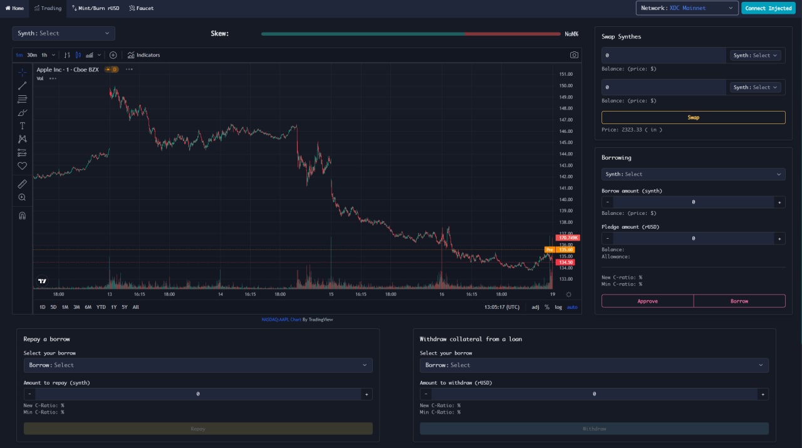Select the crosshair cursor tool
Image resolution: width=802 pixels, height=448 pixels.
click(22, 72)
